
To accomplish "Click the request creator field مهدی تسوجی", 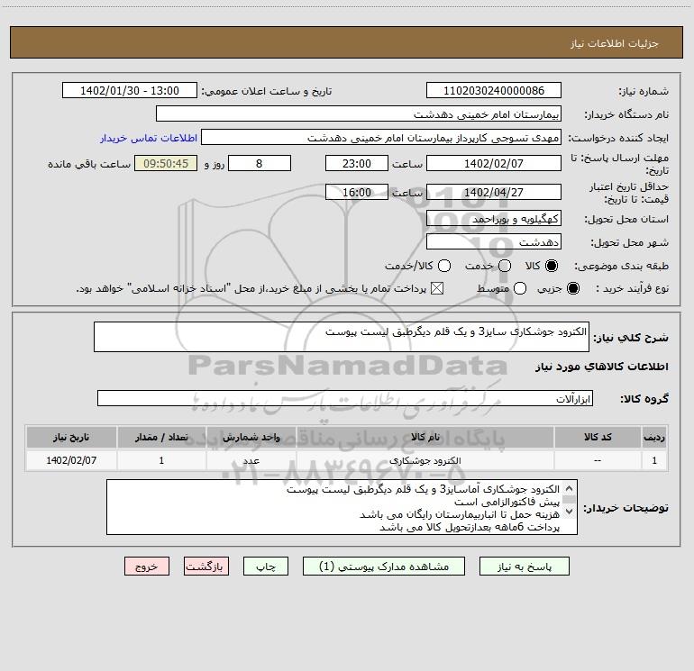I will point(381,137).
